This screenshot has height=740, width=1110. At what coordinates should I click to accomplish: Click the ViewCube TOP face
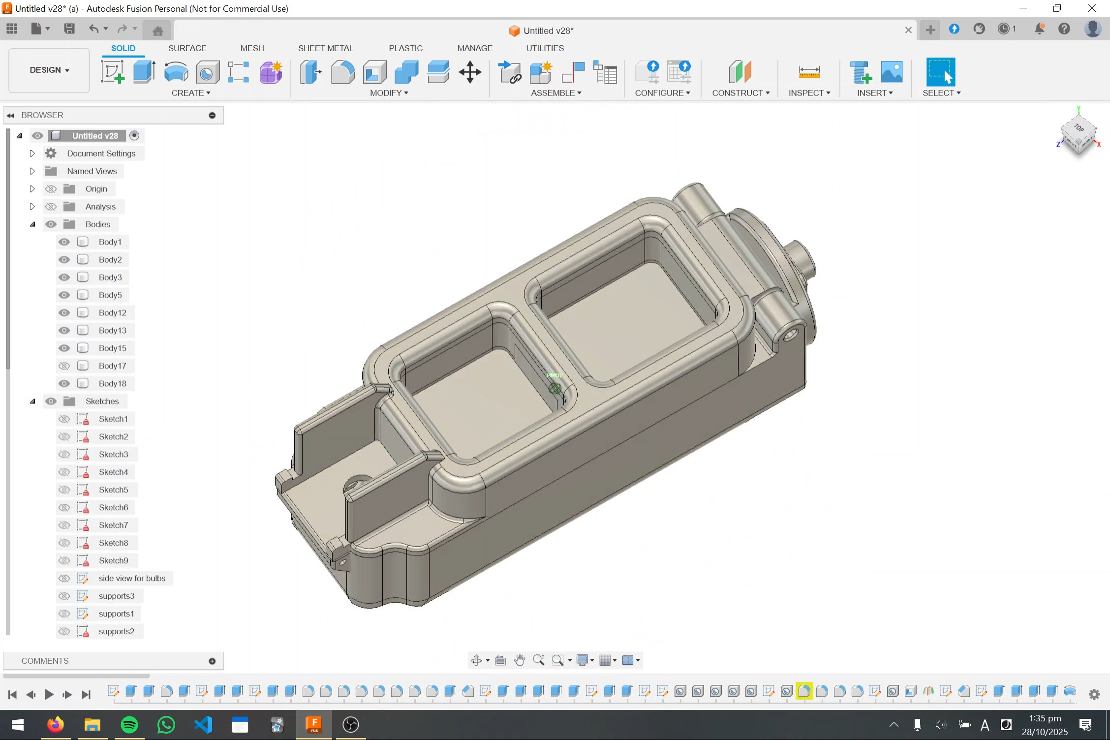pyautogui.click(x=1079, y=127)
